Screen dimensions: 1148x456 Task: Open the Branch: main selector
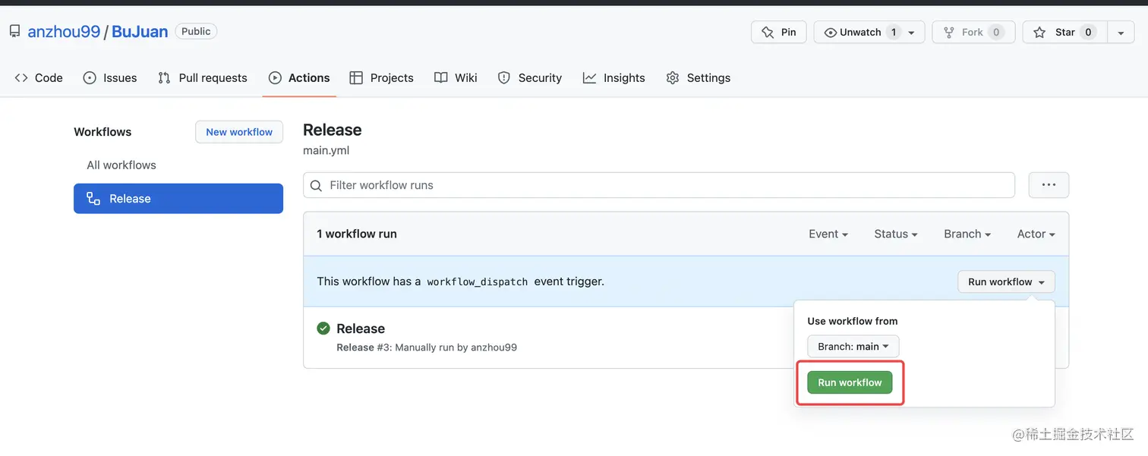853,346
